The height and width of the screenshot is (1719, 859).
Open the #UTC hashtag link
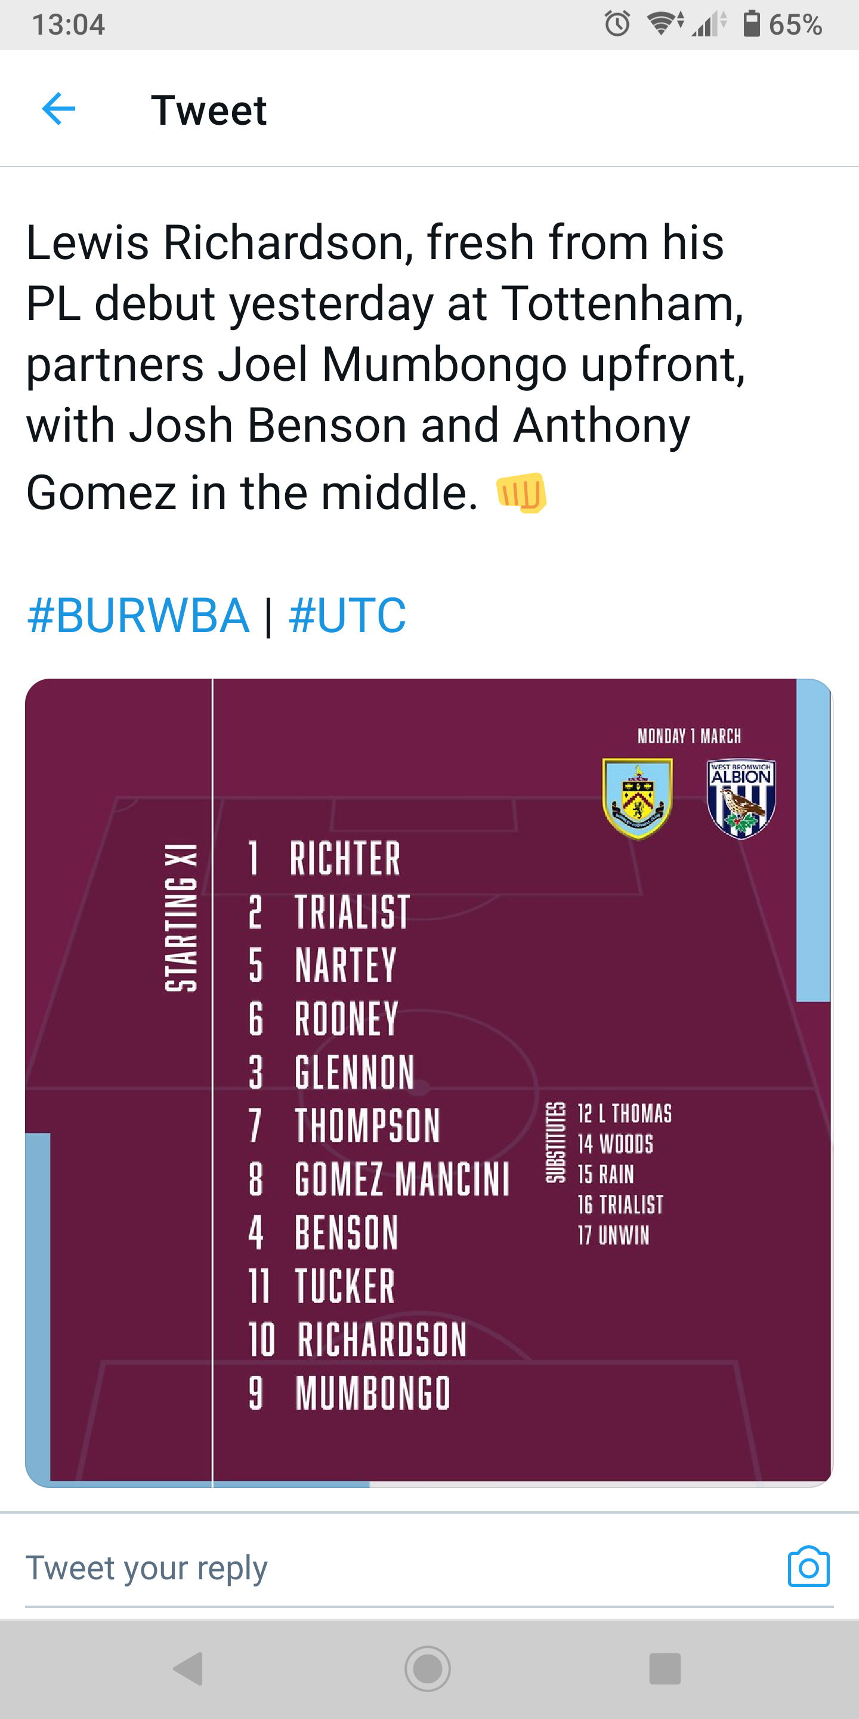tap(347, 615)
